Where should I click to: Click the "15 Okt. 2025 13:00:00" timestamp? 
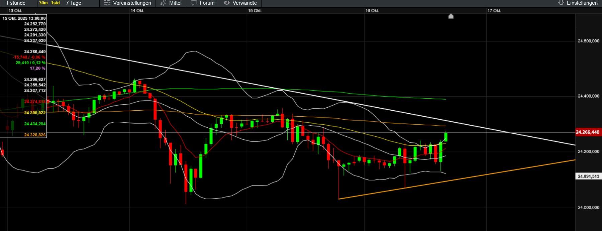(x=24, y=18)
